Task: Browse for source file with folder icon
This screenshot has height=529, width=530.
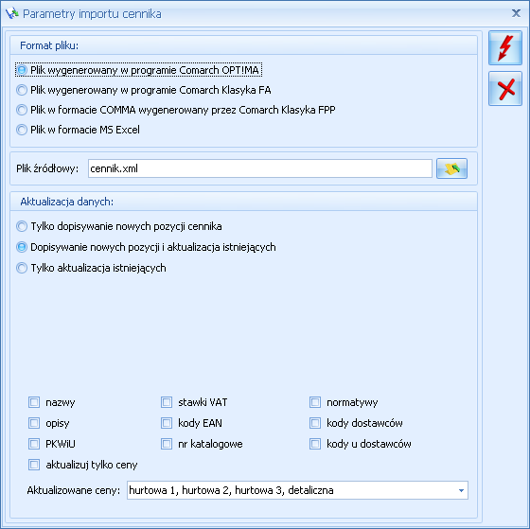Action: [451, 168]
